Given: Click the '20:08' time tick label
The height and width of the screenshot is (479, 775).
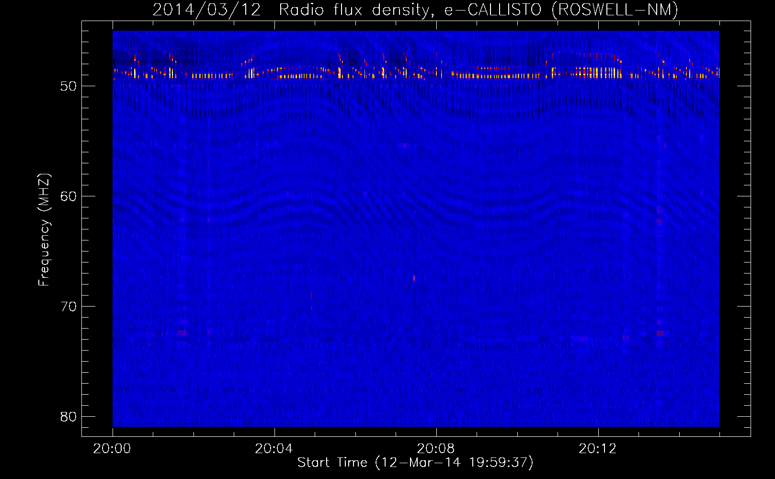Looking at the screenshot, I should tap(436, 448).
